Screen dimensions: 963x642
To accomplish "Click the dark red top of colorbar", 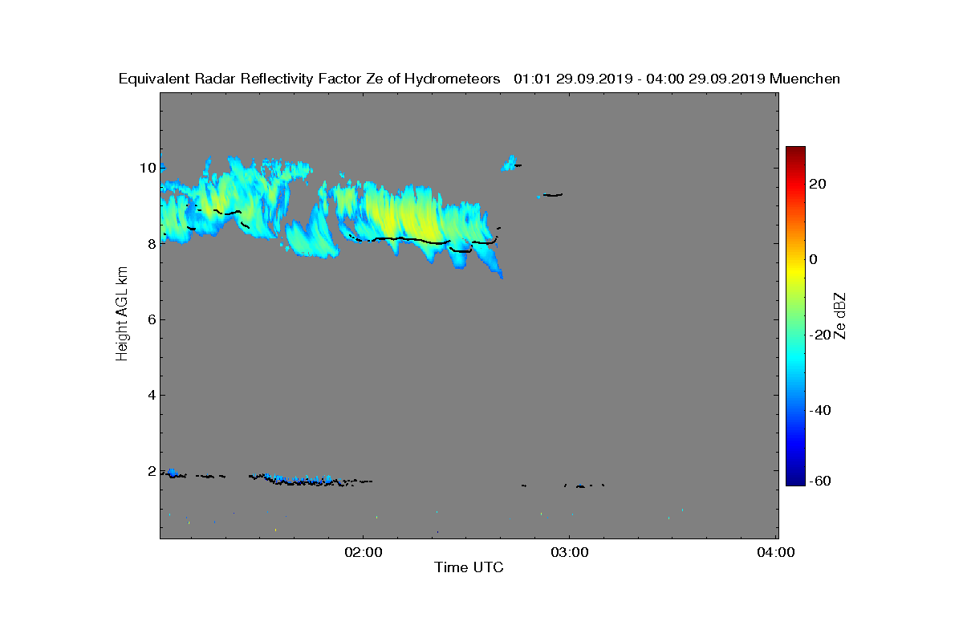I will coord(795,152).
